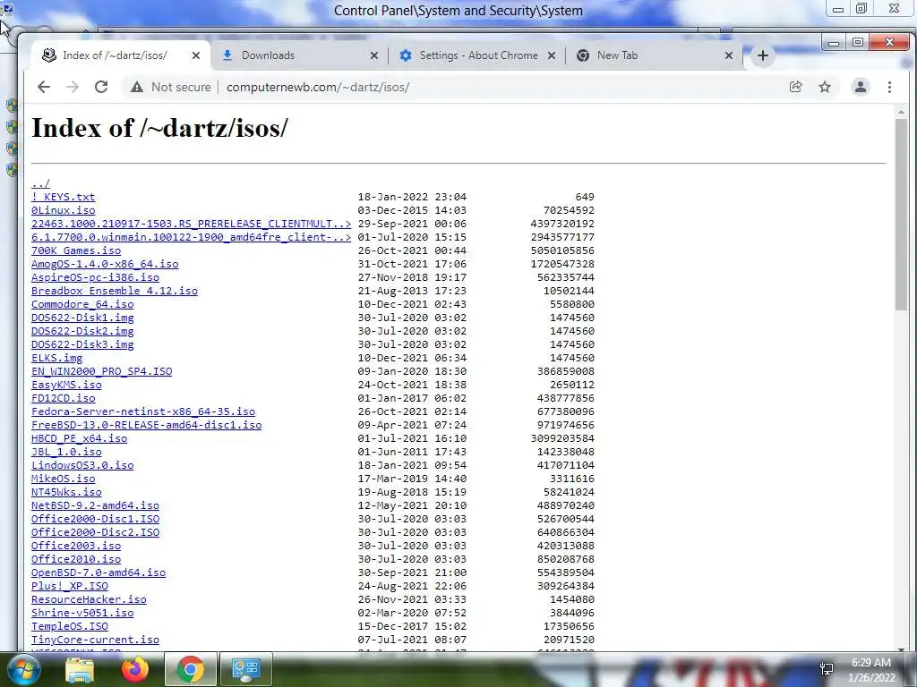This screenshot has width=917, height=687.
Task: Close the Downloads tab
Action: coord(374,55)
